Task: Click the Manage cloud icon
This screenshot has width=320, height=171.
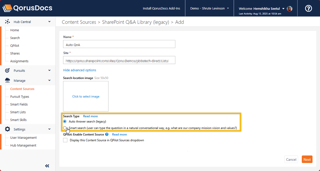Action: pyautogui.click(x=8, y=80)
